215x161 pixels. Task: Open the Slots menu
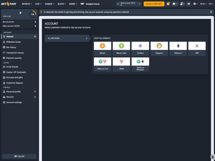click(62, 4)
